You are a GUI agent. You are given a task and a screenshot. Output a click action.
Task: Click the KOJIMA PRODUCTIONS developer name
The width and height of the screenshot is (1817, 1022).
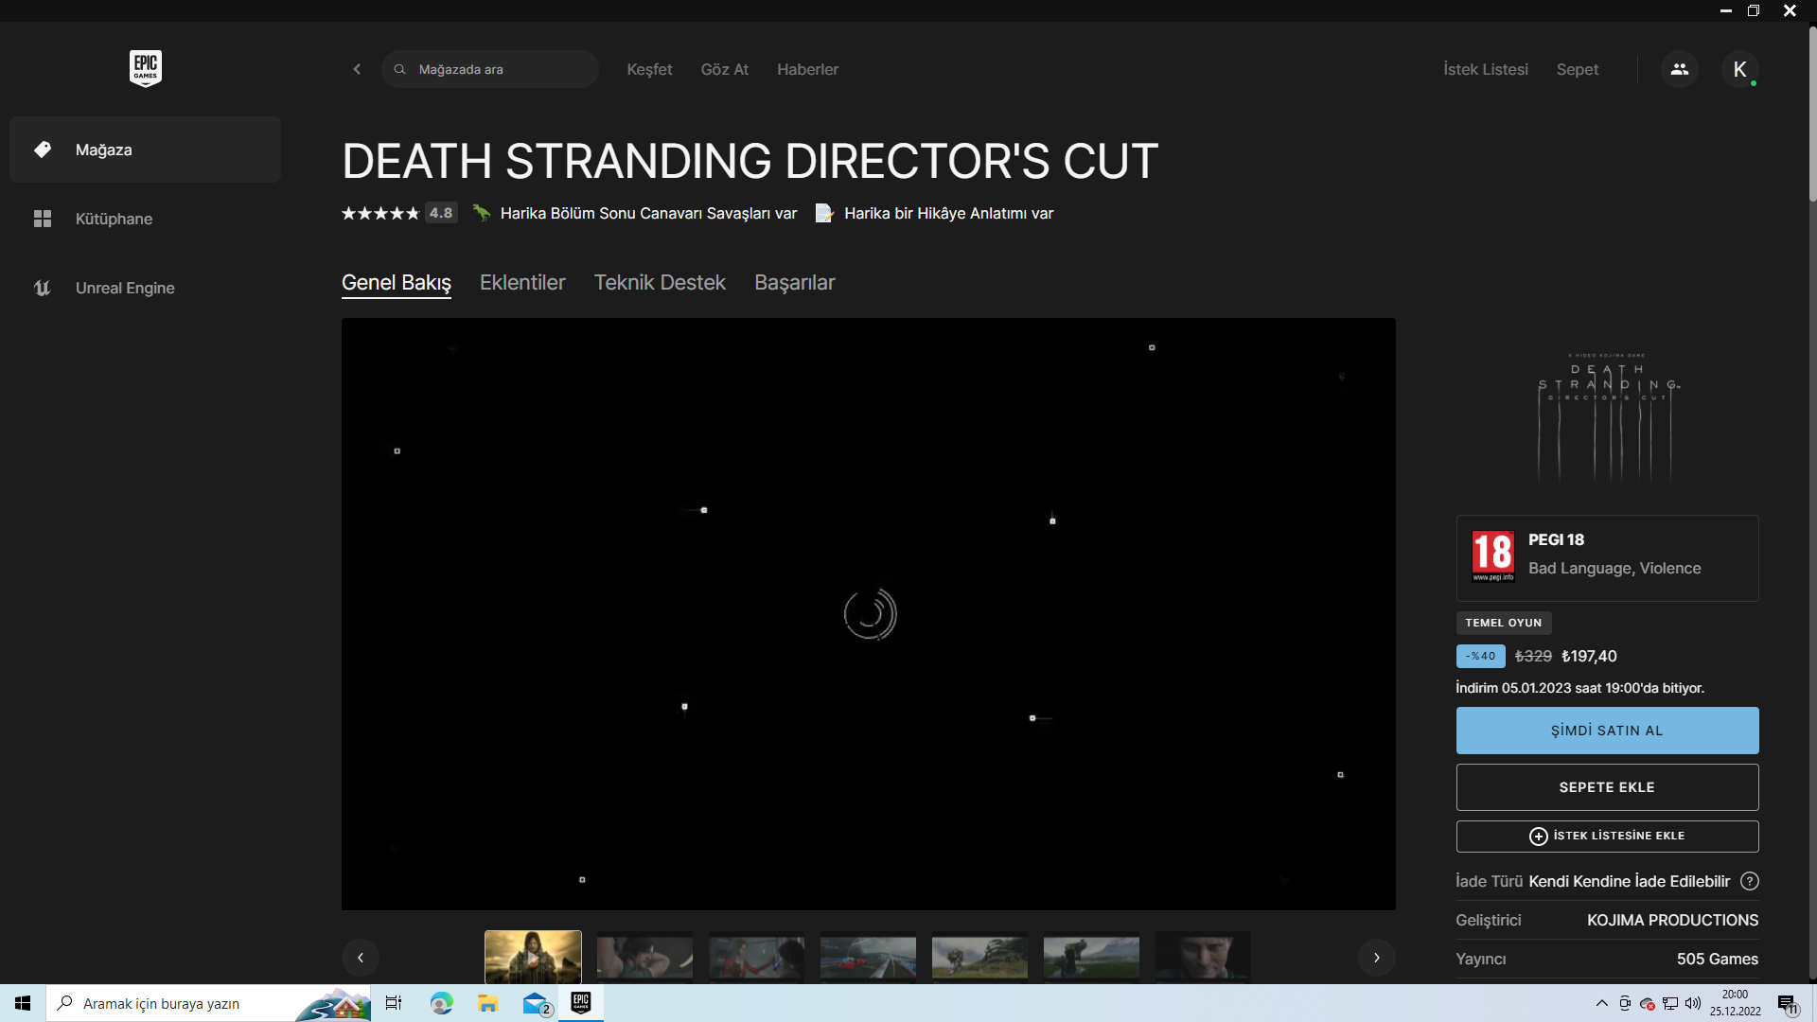(x=1672, y=920)
